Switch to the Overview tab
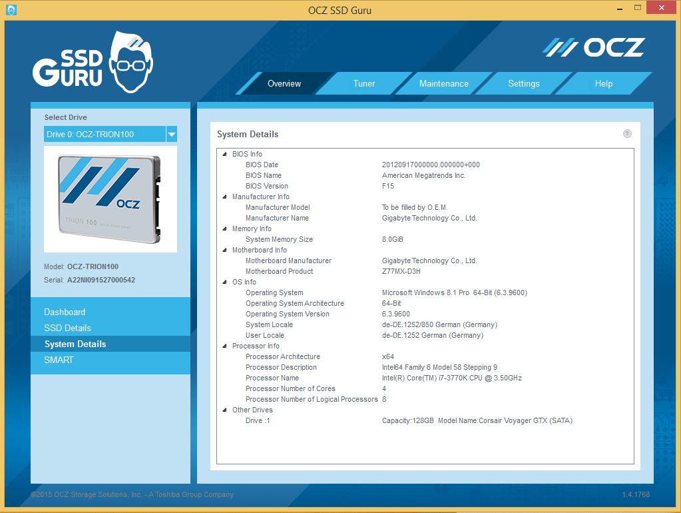The height and width of the screenshot is (513, 681). [284, 83]
